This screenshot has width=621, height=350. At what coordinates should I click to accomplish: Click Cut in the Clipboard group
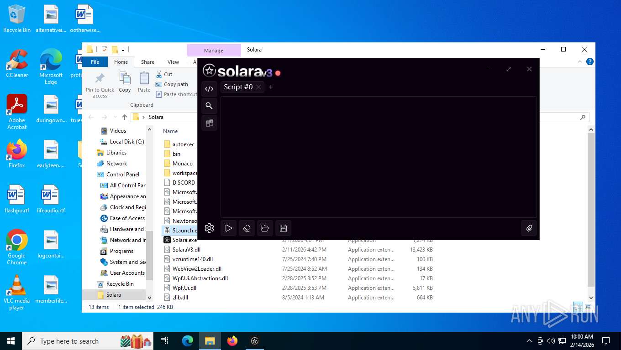coord(164,74)
